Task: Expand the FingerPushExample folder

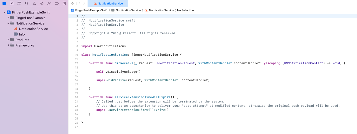Action: tap(8, 18)
